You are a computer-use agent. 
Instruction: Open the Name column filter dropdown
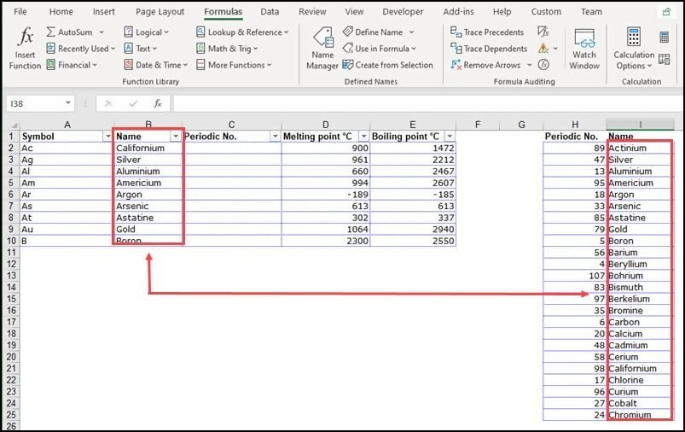[x=175, y=137]
